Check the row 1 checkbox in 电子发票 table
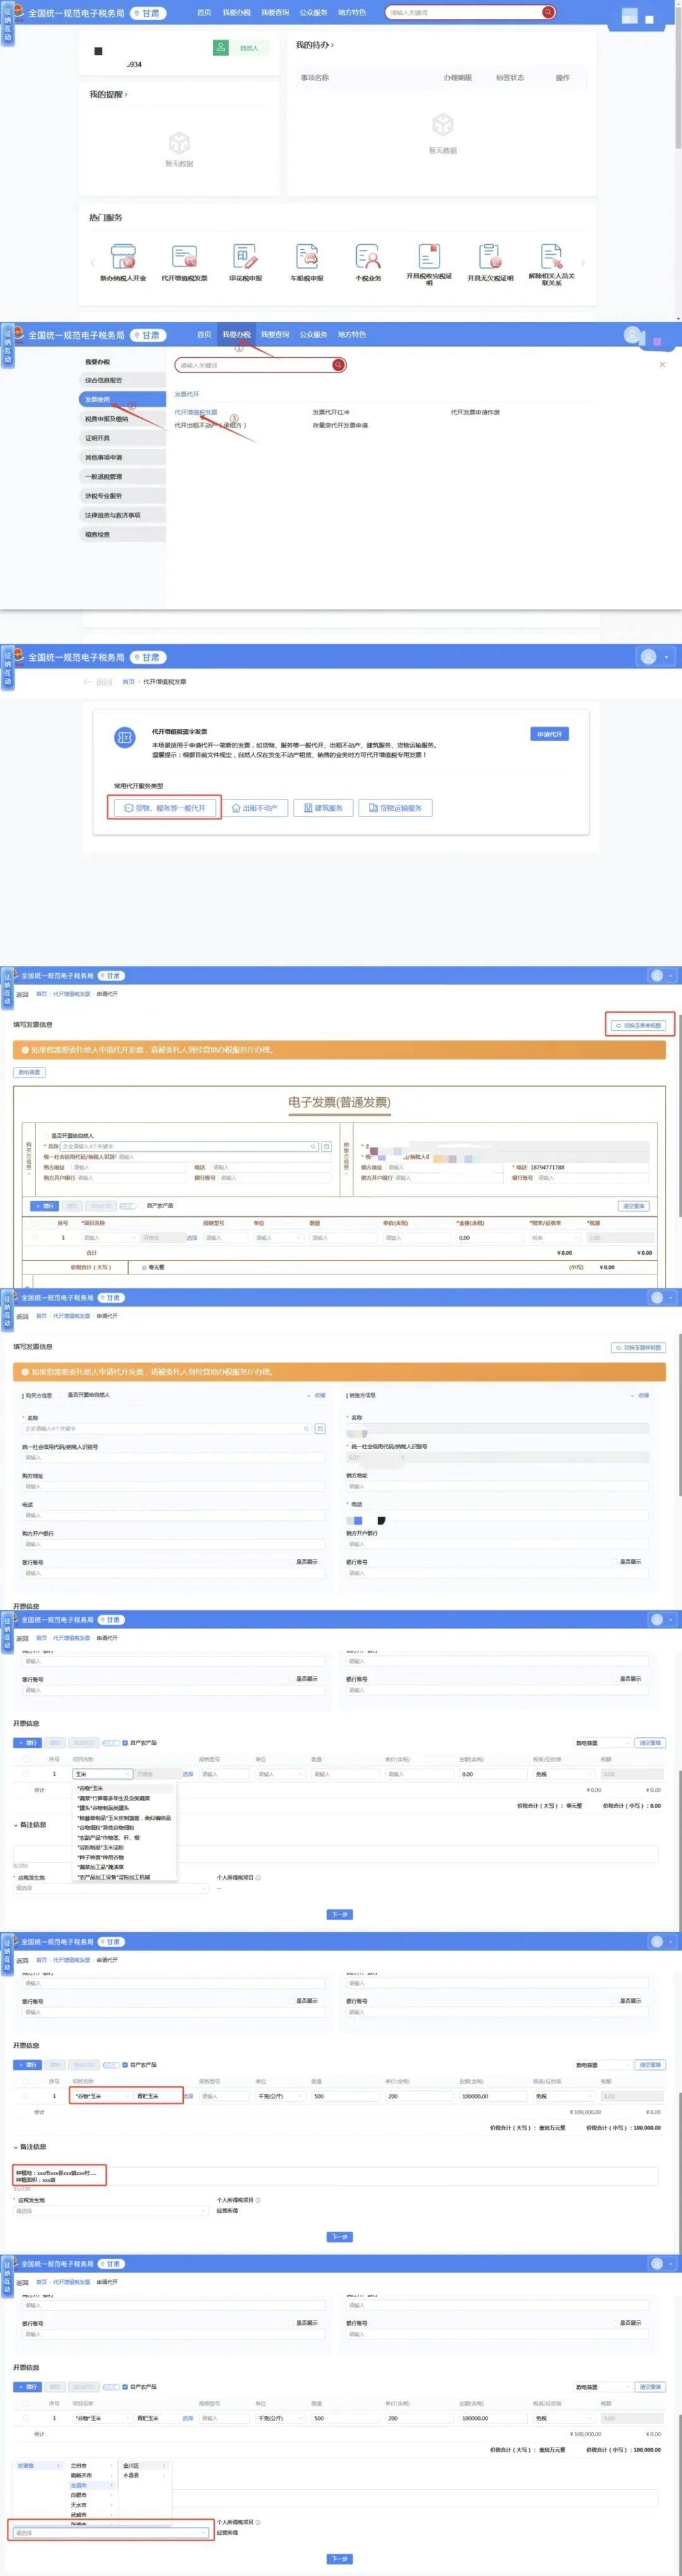682x2576 pixels. pyautogui.click(x=36, y=1238)
